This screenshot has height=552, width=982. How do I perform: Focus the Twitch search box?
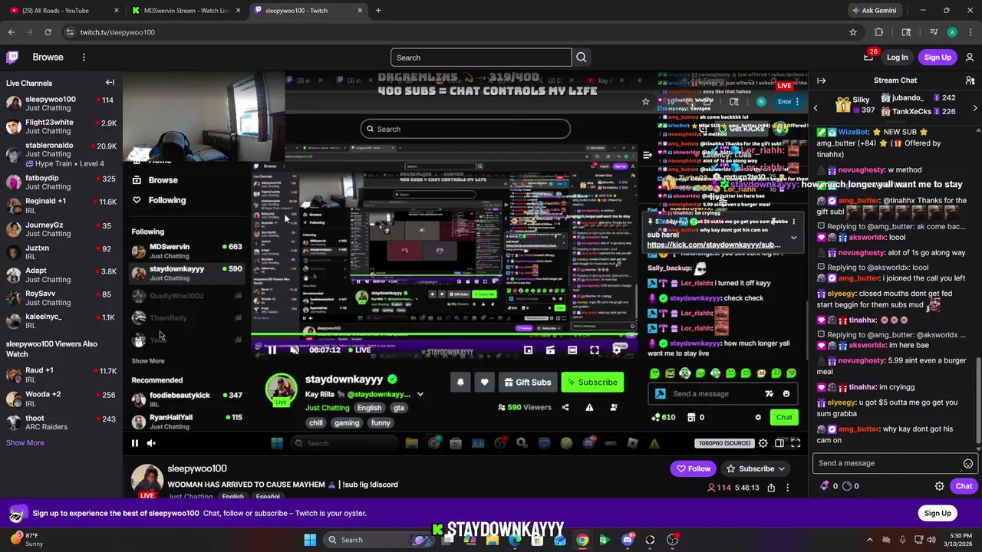click(481, 58)
